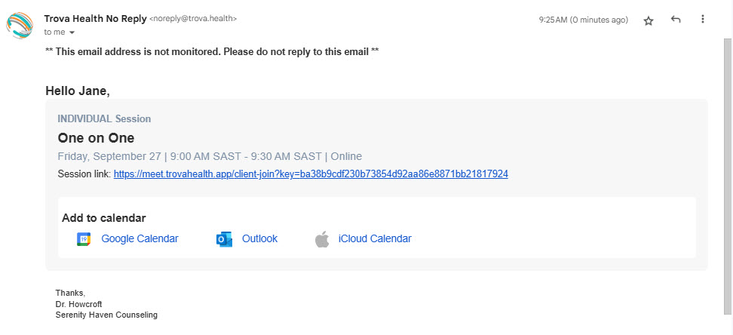The height and width of the screenshot is (335, 733).
Task: Click the reply arrow icon
Action: tap(676, 19)
